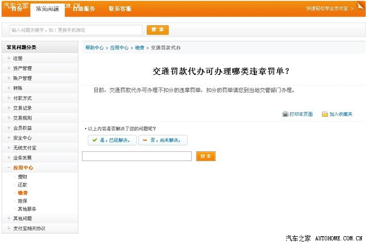Click the 否,尚未解决 button

point(163,140)
